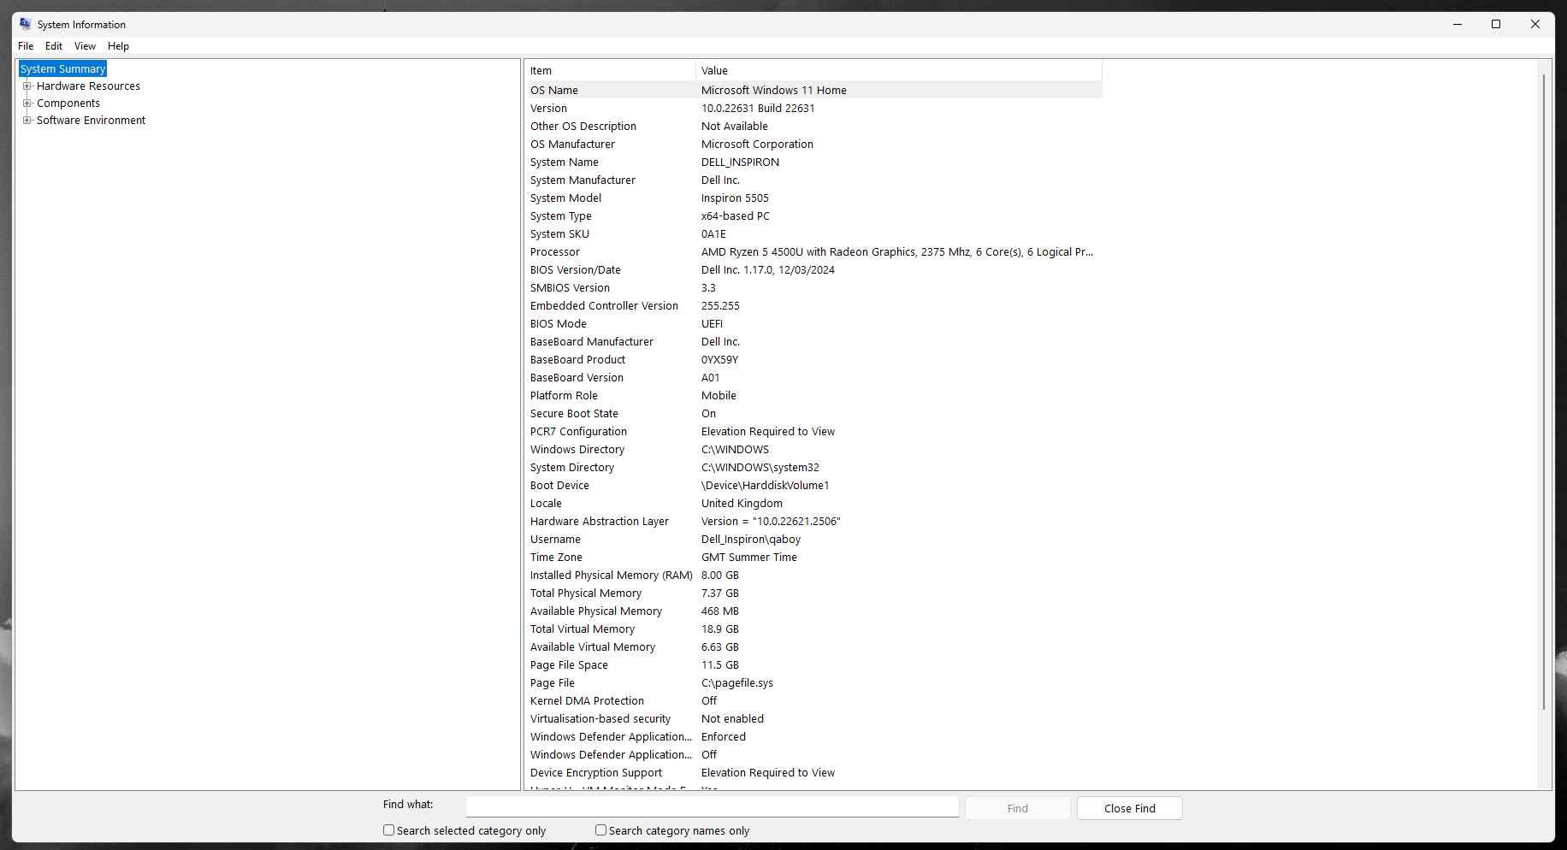
Task: Select the Hardware Resources tree label
Action: [88, 86]
